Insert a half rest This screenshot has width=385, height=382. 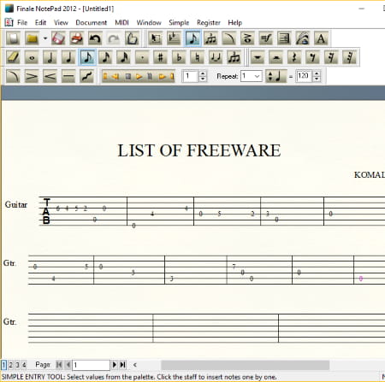click(x=275, y=57)
